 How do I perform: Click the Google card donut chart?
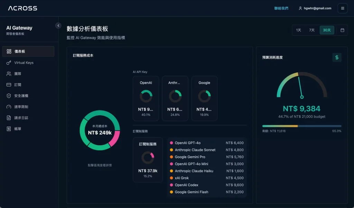(204, 96)
